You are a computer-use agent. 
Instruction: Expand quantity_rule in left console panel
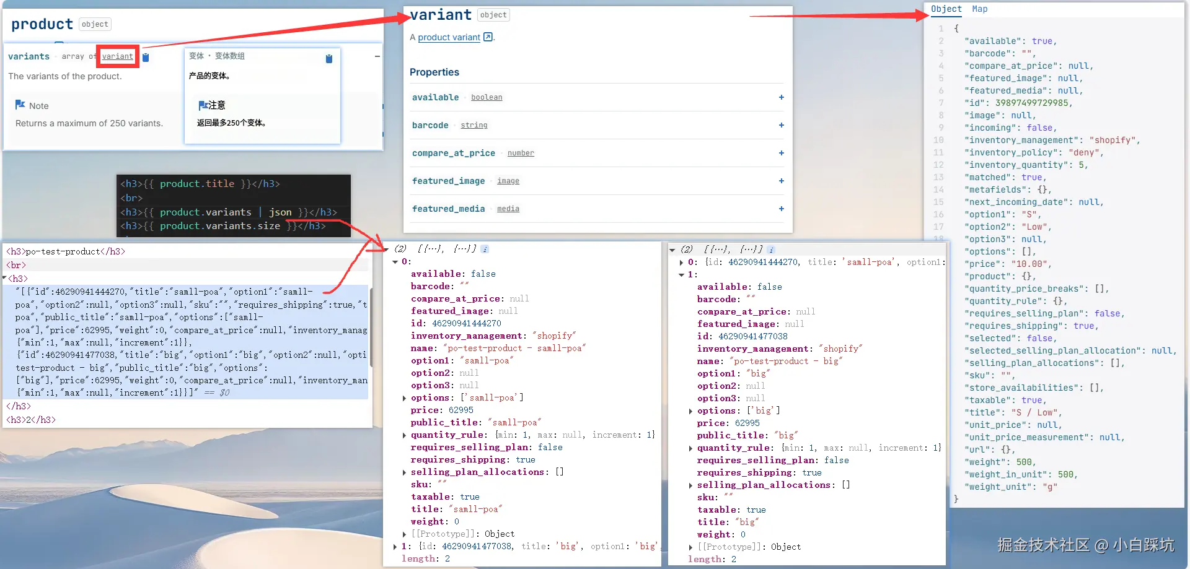click(x=405, y=435)
